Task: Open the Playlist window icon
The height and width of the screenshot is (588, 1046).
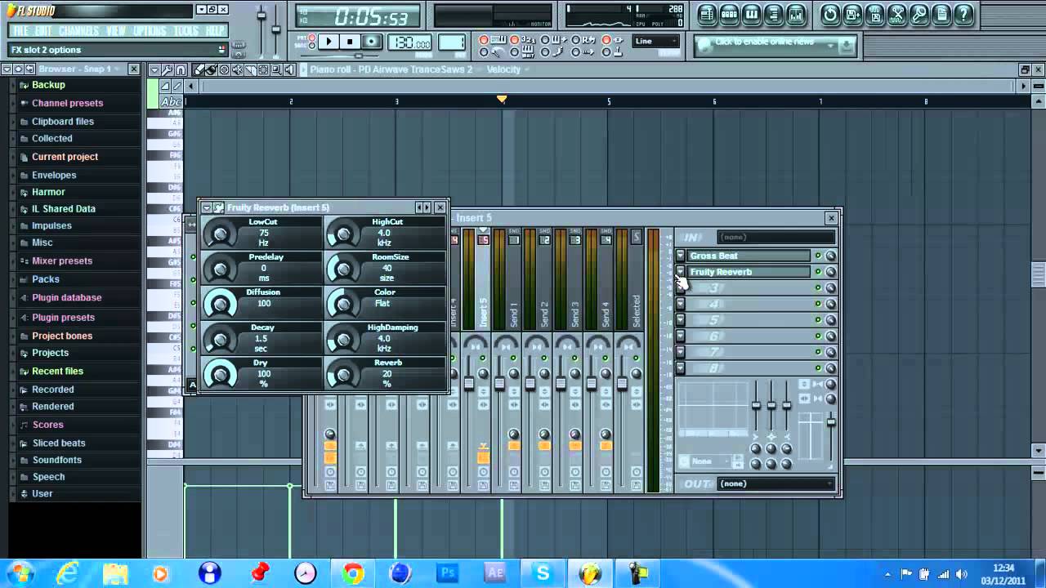Action: coord(707,15)
